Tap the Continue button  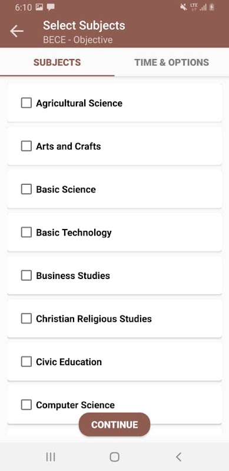[x=114, y=424]
